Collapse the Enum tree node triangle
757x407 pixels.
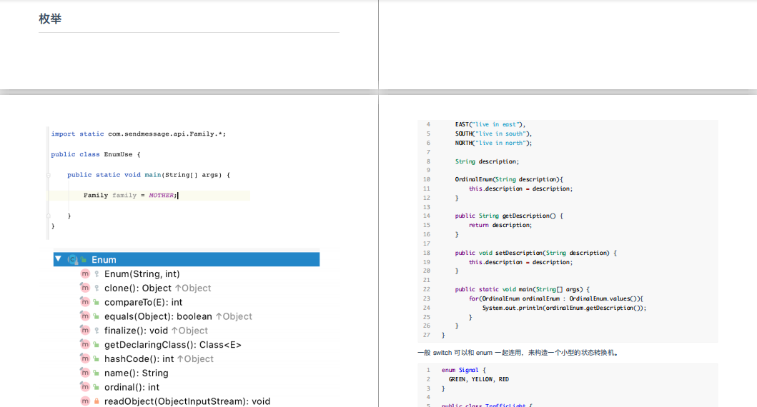58,259
